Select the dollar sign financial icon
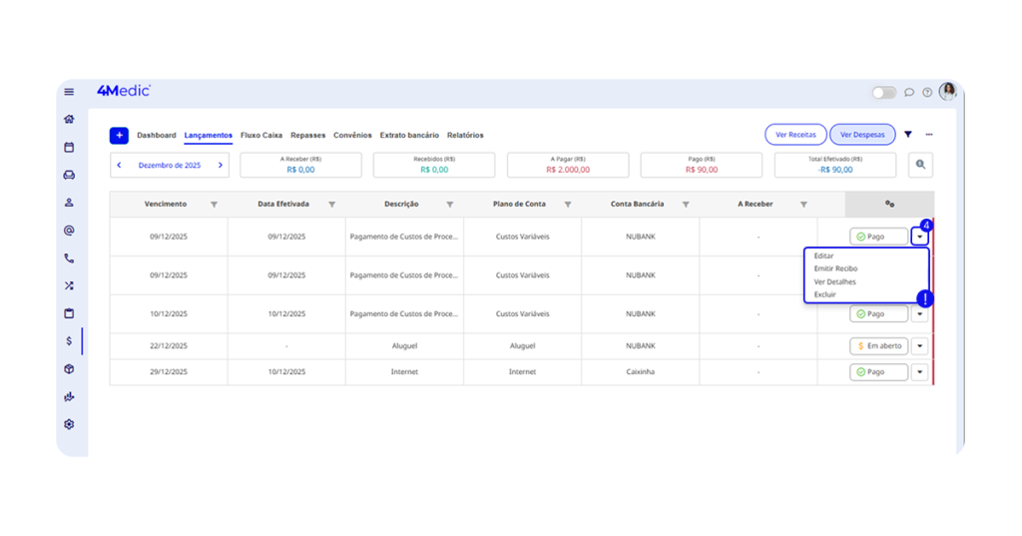Image resolution: width=1022 pixels, height=536 pixels. 69,341
